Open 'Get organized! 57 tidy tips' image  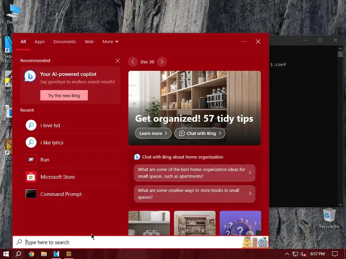pos(194,108)
